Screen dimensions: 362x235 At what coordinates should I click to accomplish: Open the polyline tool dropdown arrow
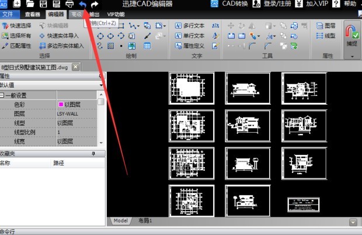coord(138,26)
